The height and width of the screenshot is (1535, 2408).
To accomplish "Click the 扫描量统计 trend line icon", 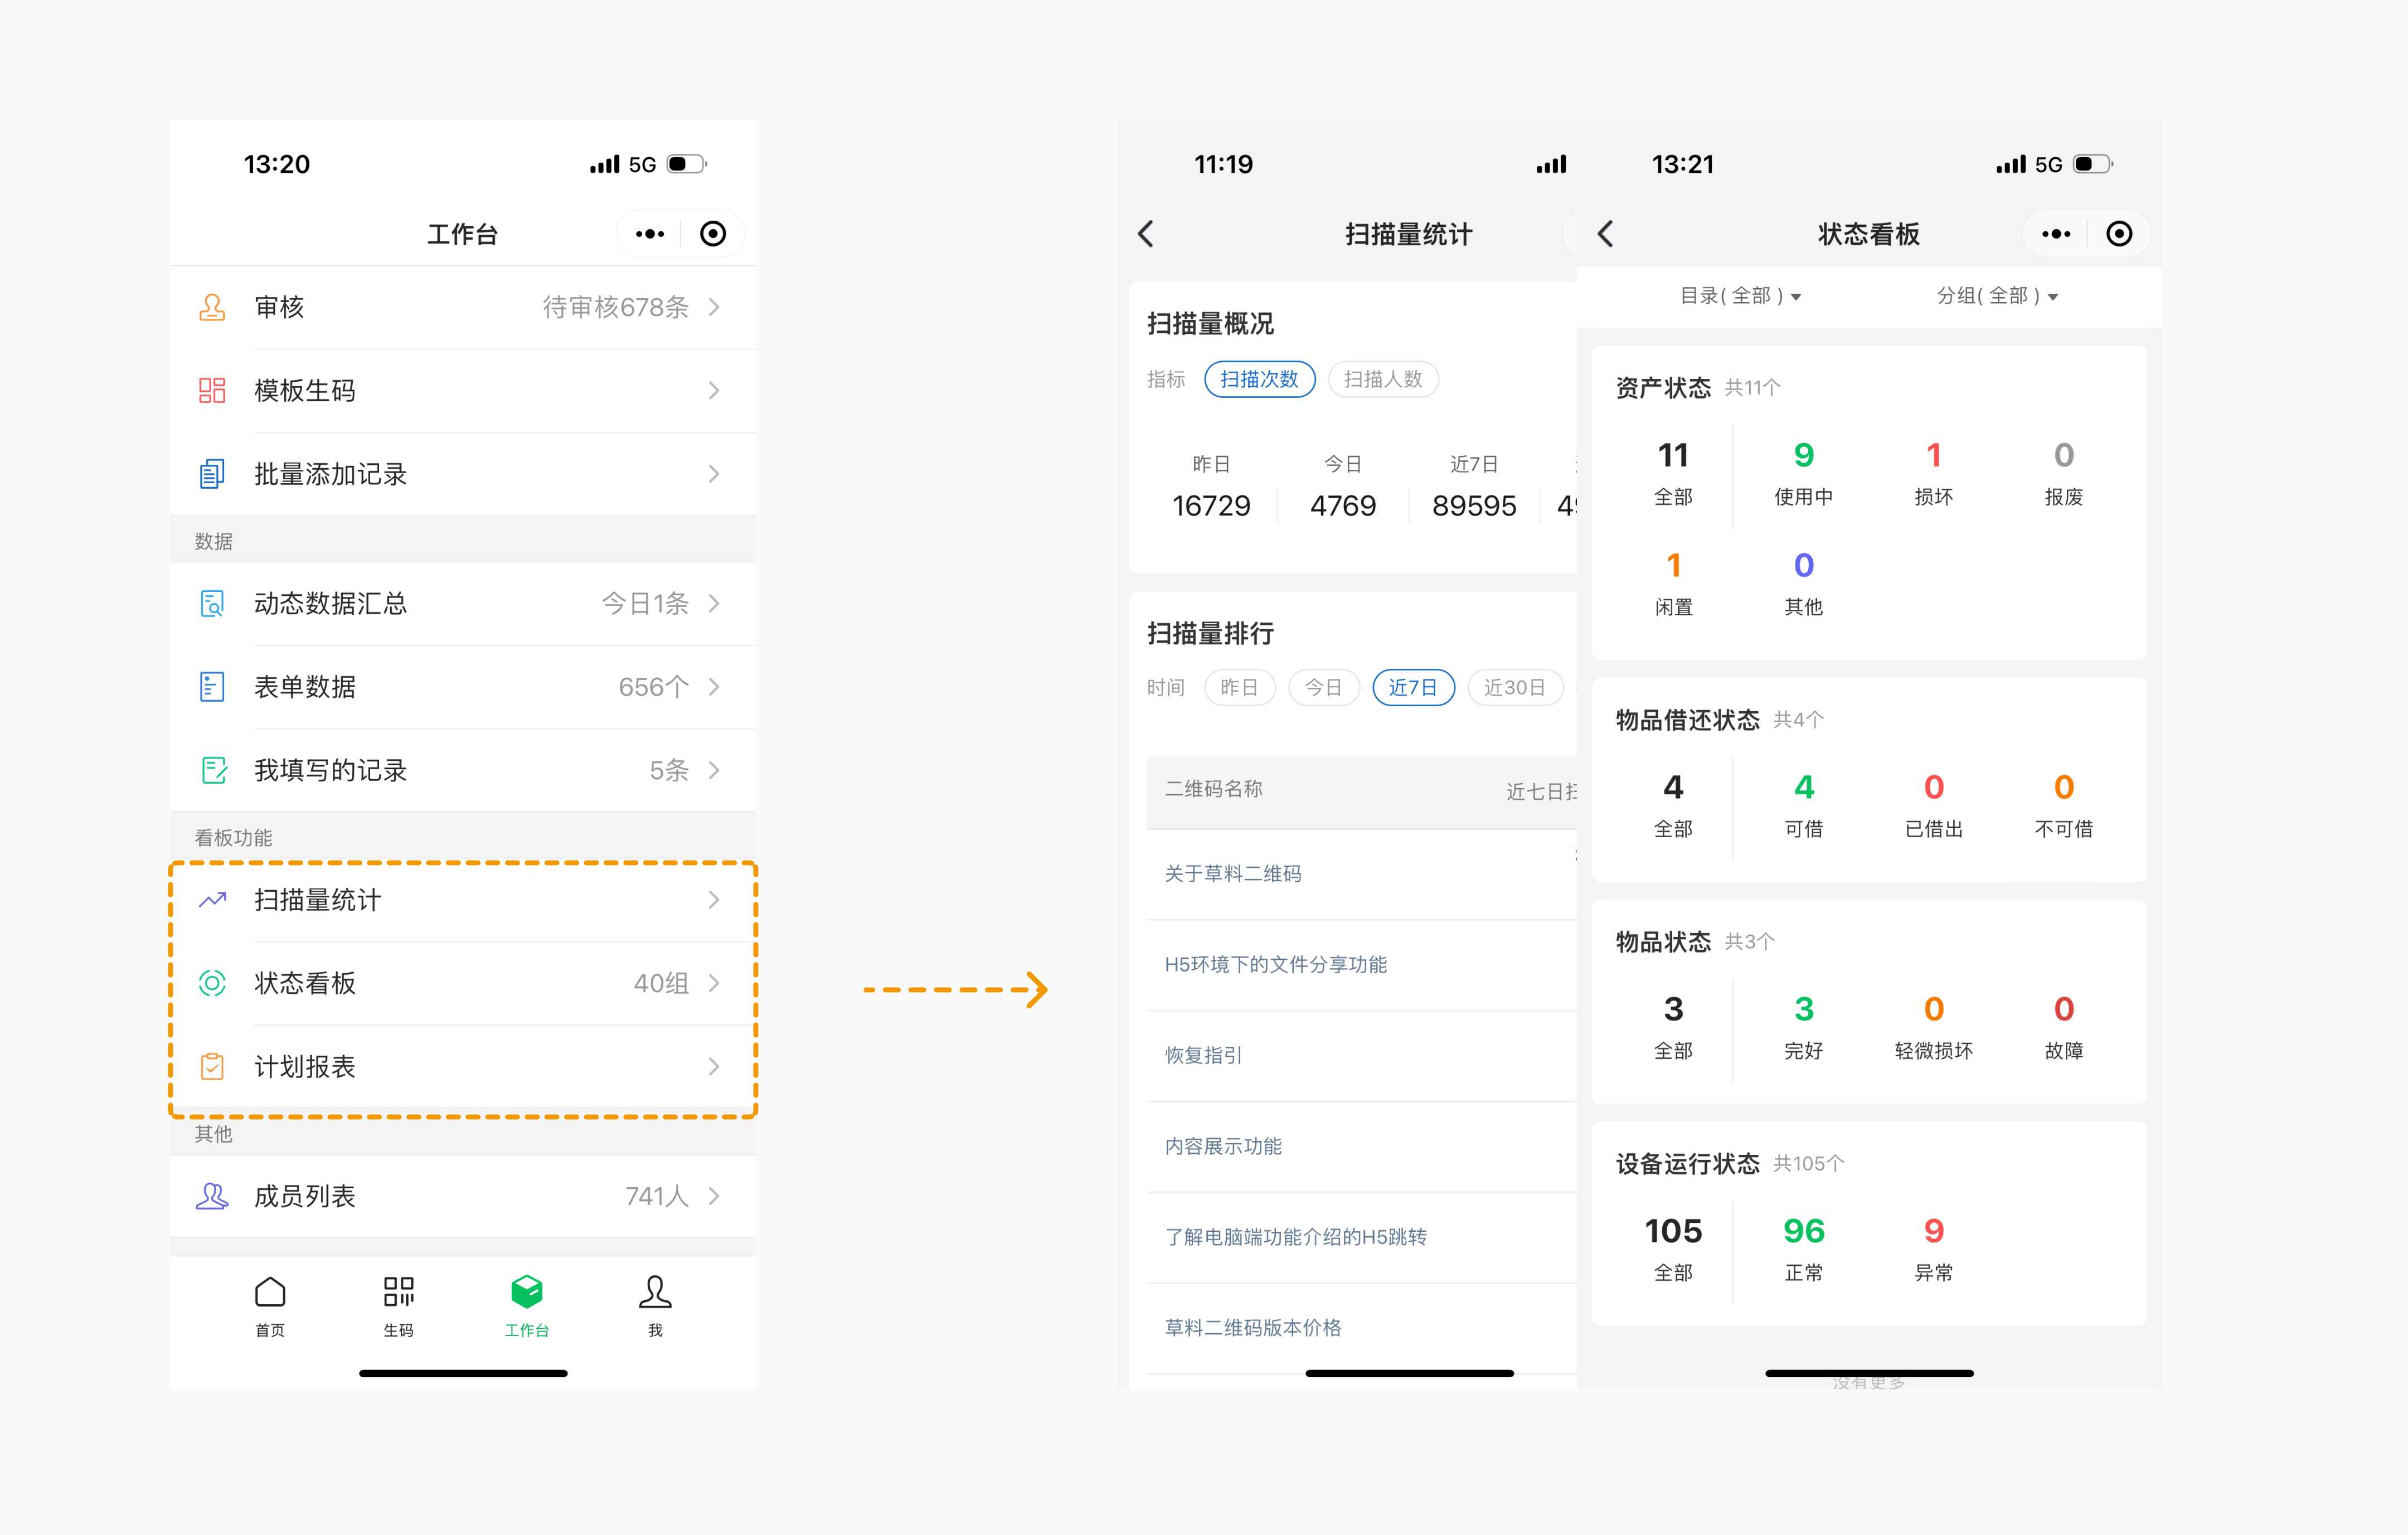I will point(212,900).
